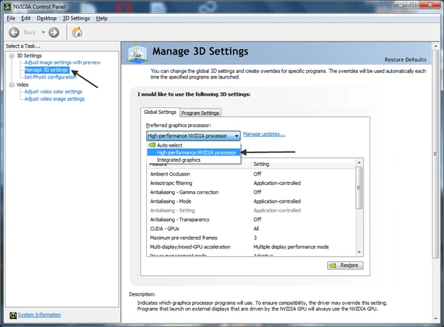Click the Forward arrow toolbar icon
The image size is (444, 327).
tap(54, 32)
